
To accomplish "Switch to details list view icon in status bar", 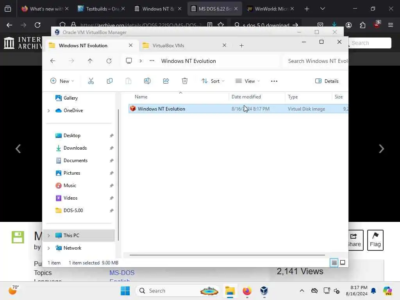I will coord(334,262).
